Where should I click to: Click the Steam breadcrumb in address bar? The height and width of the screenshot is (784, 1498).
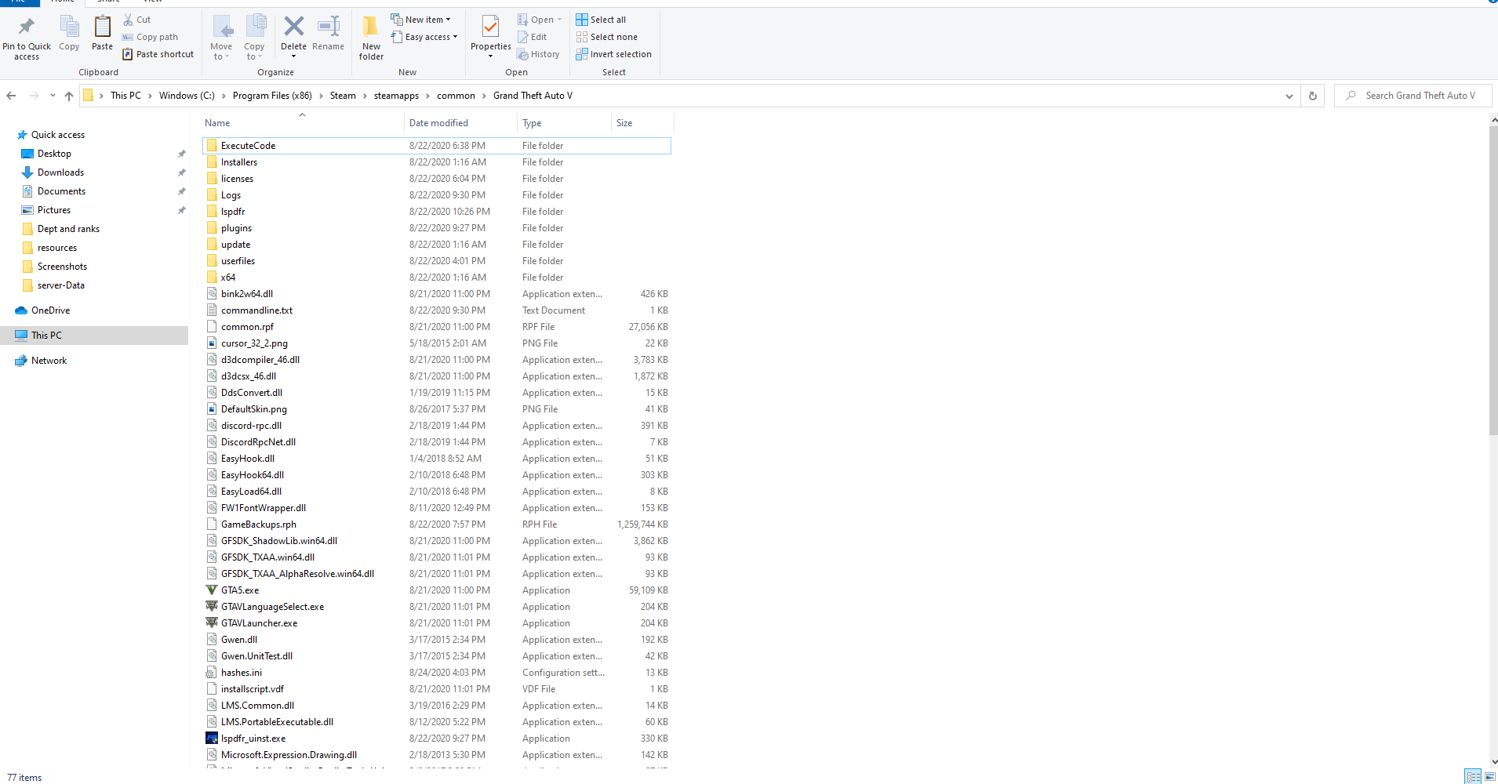[x=343, y=96]
